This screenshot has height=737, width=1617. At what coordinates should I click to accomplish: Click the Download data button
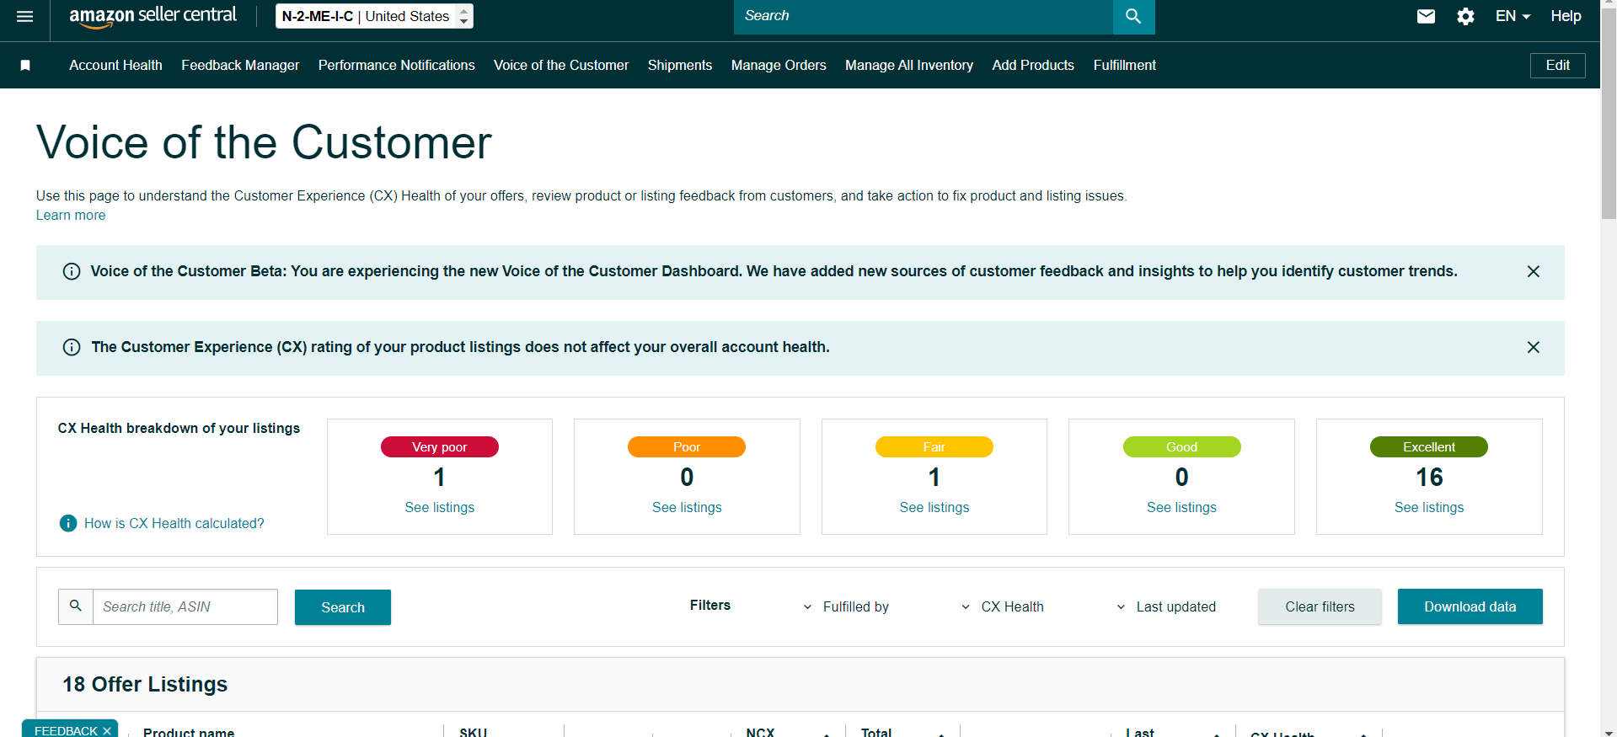1470,606
